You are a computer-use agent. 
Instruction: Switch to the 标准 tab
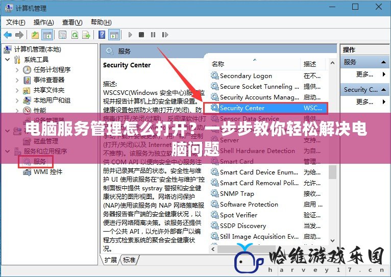click(x=129, y=260)
